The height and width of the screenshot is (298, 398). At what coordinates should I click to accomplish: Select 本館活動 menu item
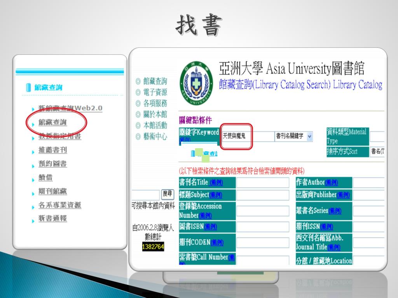[x=155, y=125]
